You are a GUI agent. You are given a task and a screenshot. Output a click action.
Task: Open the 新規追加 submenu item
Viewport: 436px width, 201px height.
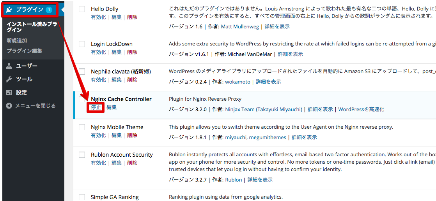tap(17, 40)
